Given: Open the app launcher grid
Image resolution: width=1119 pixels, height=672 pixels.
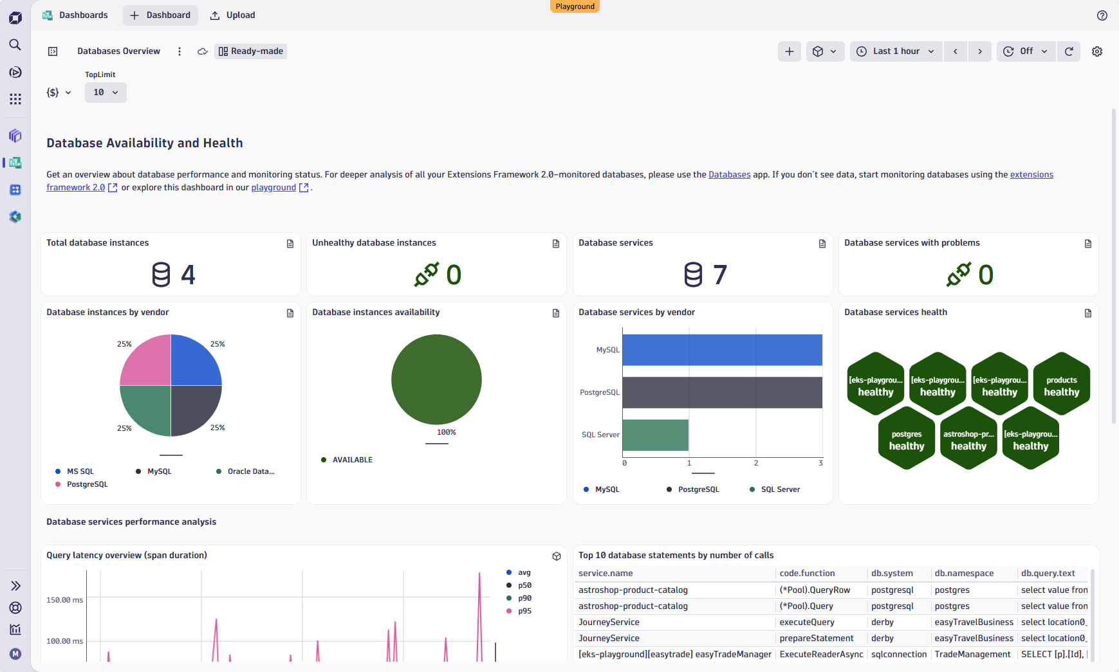Looking at the screenshot, I should 15,99.
